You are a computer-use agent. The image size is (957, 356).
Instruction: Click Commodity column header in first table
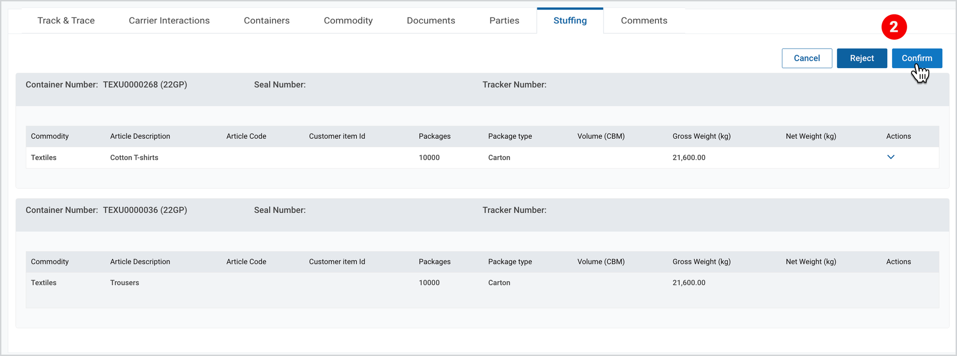pyautogui.click(x=50, y=136)
